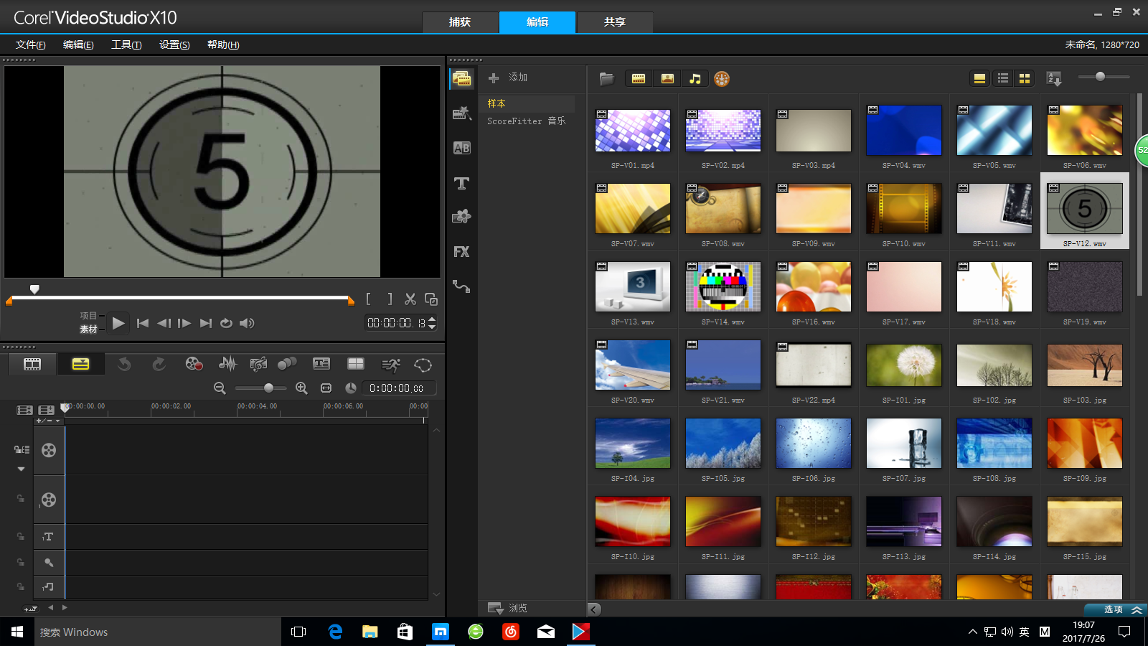Open the 编辑(E) menu

click(78, 45)
